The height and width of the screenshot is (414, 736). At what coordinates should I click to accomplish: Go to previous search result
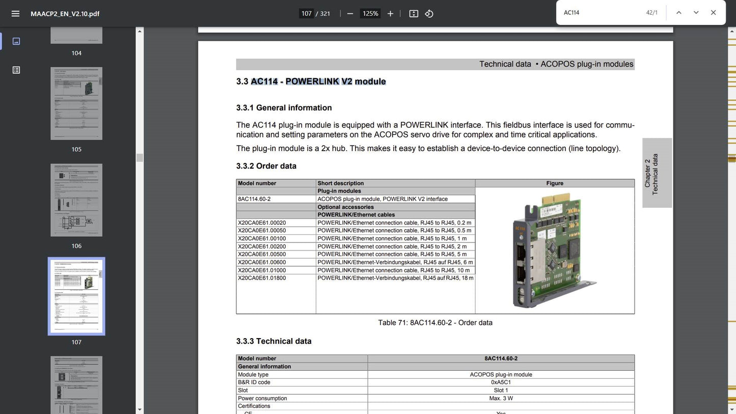(x=678, y=13)
